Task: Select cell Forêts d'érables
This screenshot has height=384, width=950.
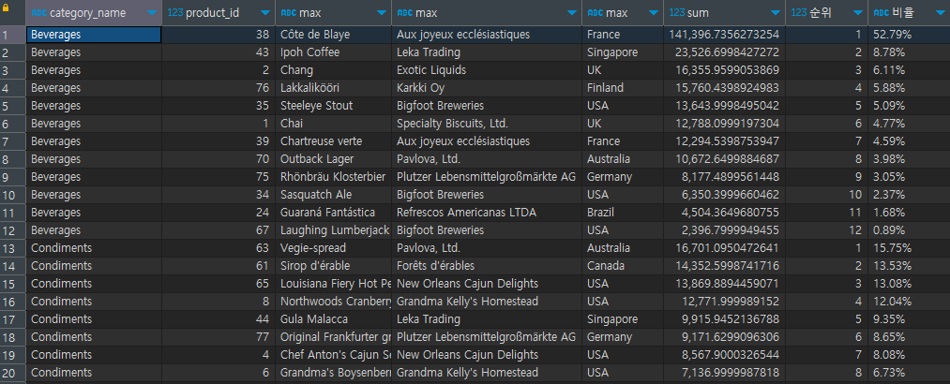Action: pos(487,266)
